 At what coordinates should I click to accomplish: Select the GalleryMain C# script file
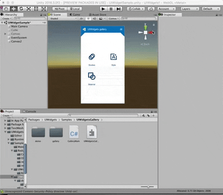pyautogui.click(x=74, y=134)
